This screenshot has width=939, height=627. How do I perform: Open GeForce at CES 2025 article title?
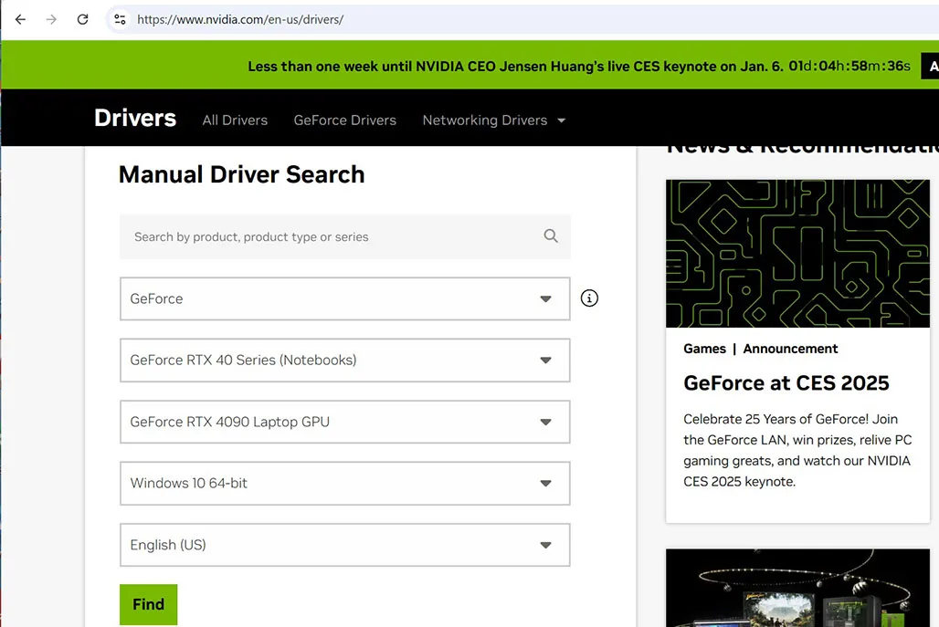click(786, 383)
